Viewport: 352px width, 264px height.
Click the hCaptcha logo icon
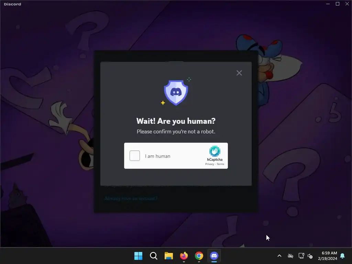click(214, 151)
